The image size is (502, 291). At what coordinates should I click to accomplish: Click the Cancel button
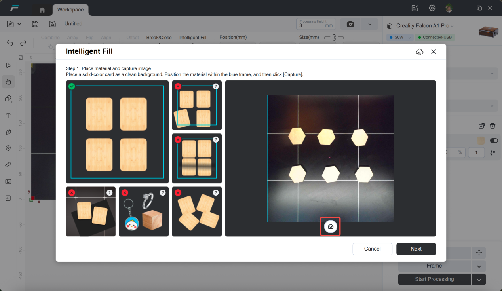pos(373,249)
